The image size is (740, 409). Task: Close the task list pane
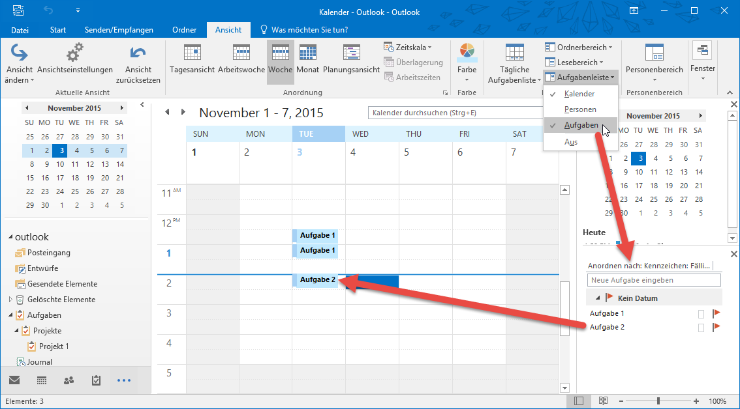[x=733, y=254]
